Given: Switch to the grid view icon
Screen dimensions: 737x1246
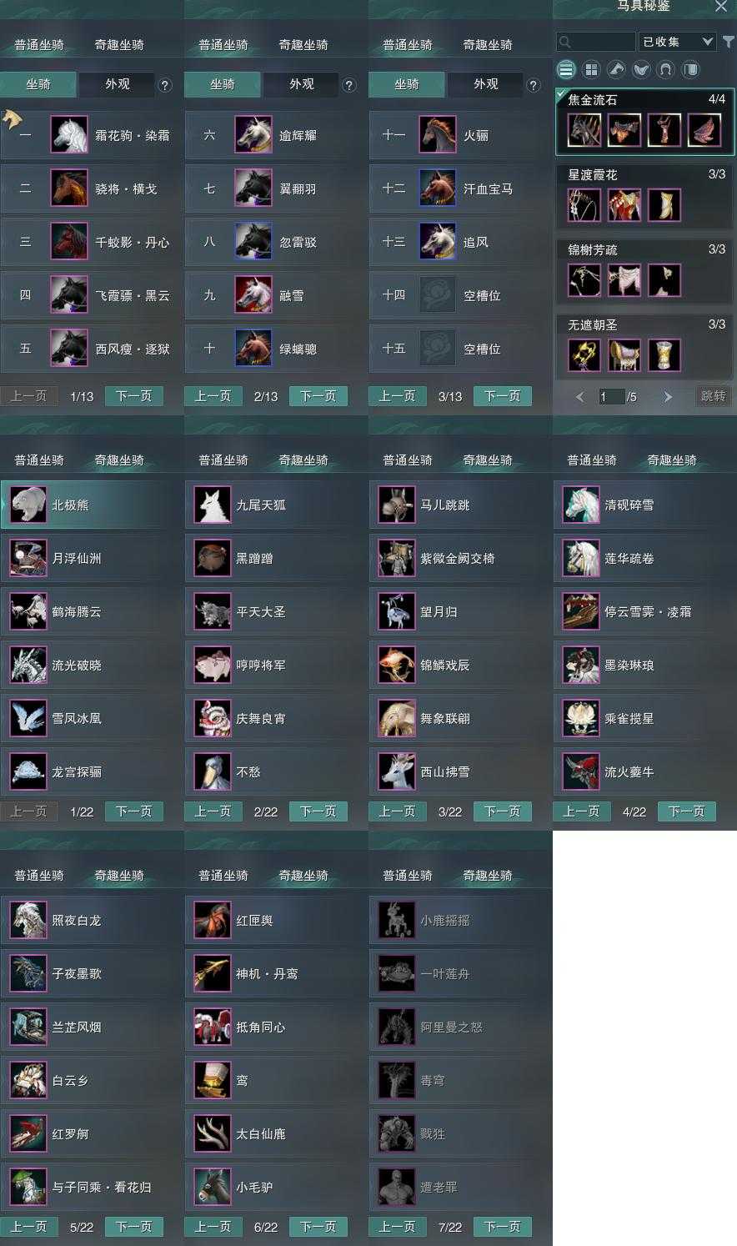Looking at the screenshot, I should pyautogui.click(x=591, y=70).
